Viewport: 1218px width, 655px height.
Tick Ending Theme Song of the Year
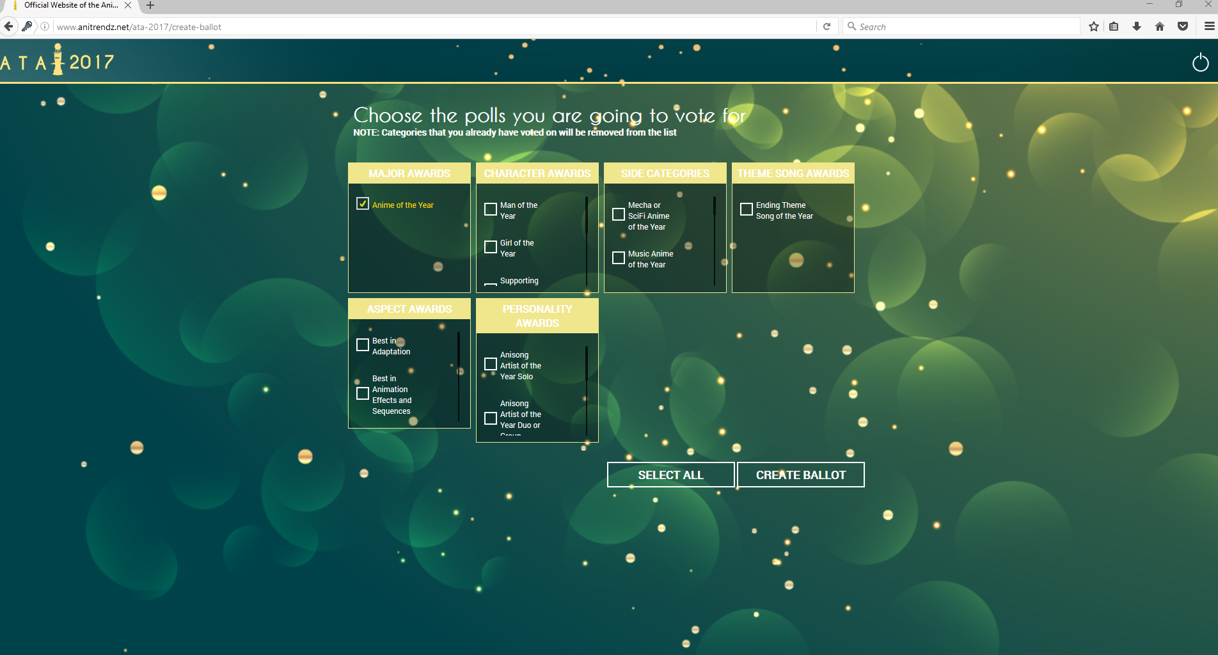point(747,209)
